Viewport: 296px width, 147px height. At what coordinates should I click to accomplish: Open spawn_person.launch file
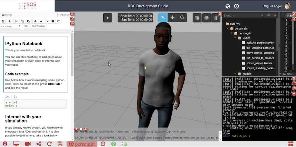[x=257, y=63]
